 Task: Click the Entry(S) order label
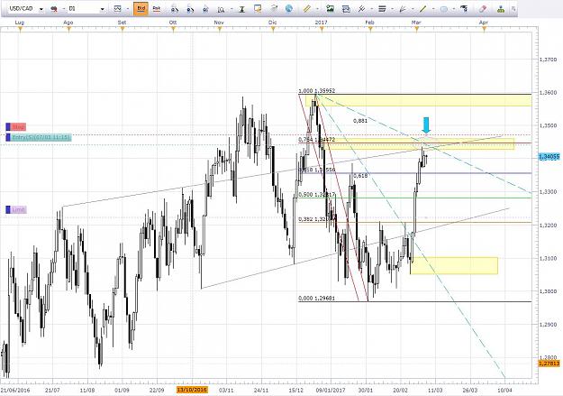[41, 137]
